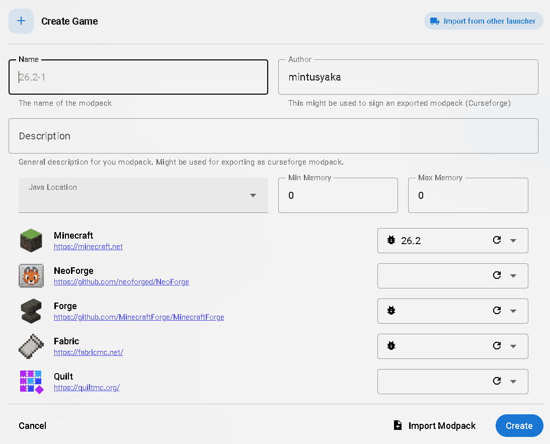This screenshot has width=550, height=444.
Task: Click the Create Game heading text
Action: [69, 22]
